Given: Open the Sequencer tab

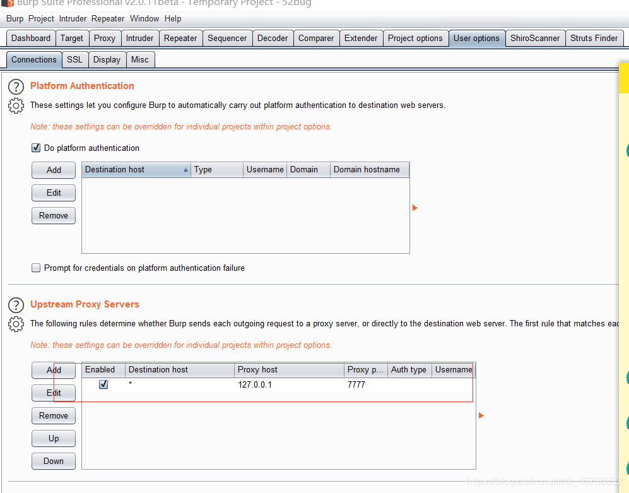Looking at the screenshot, I should (227, 38).
